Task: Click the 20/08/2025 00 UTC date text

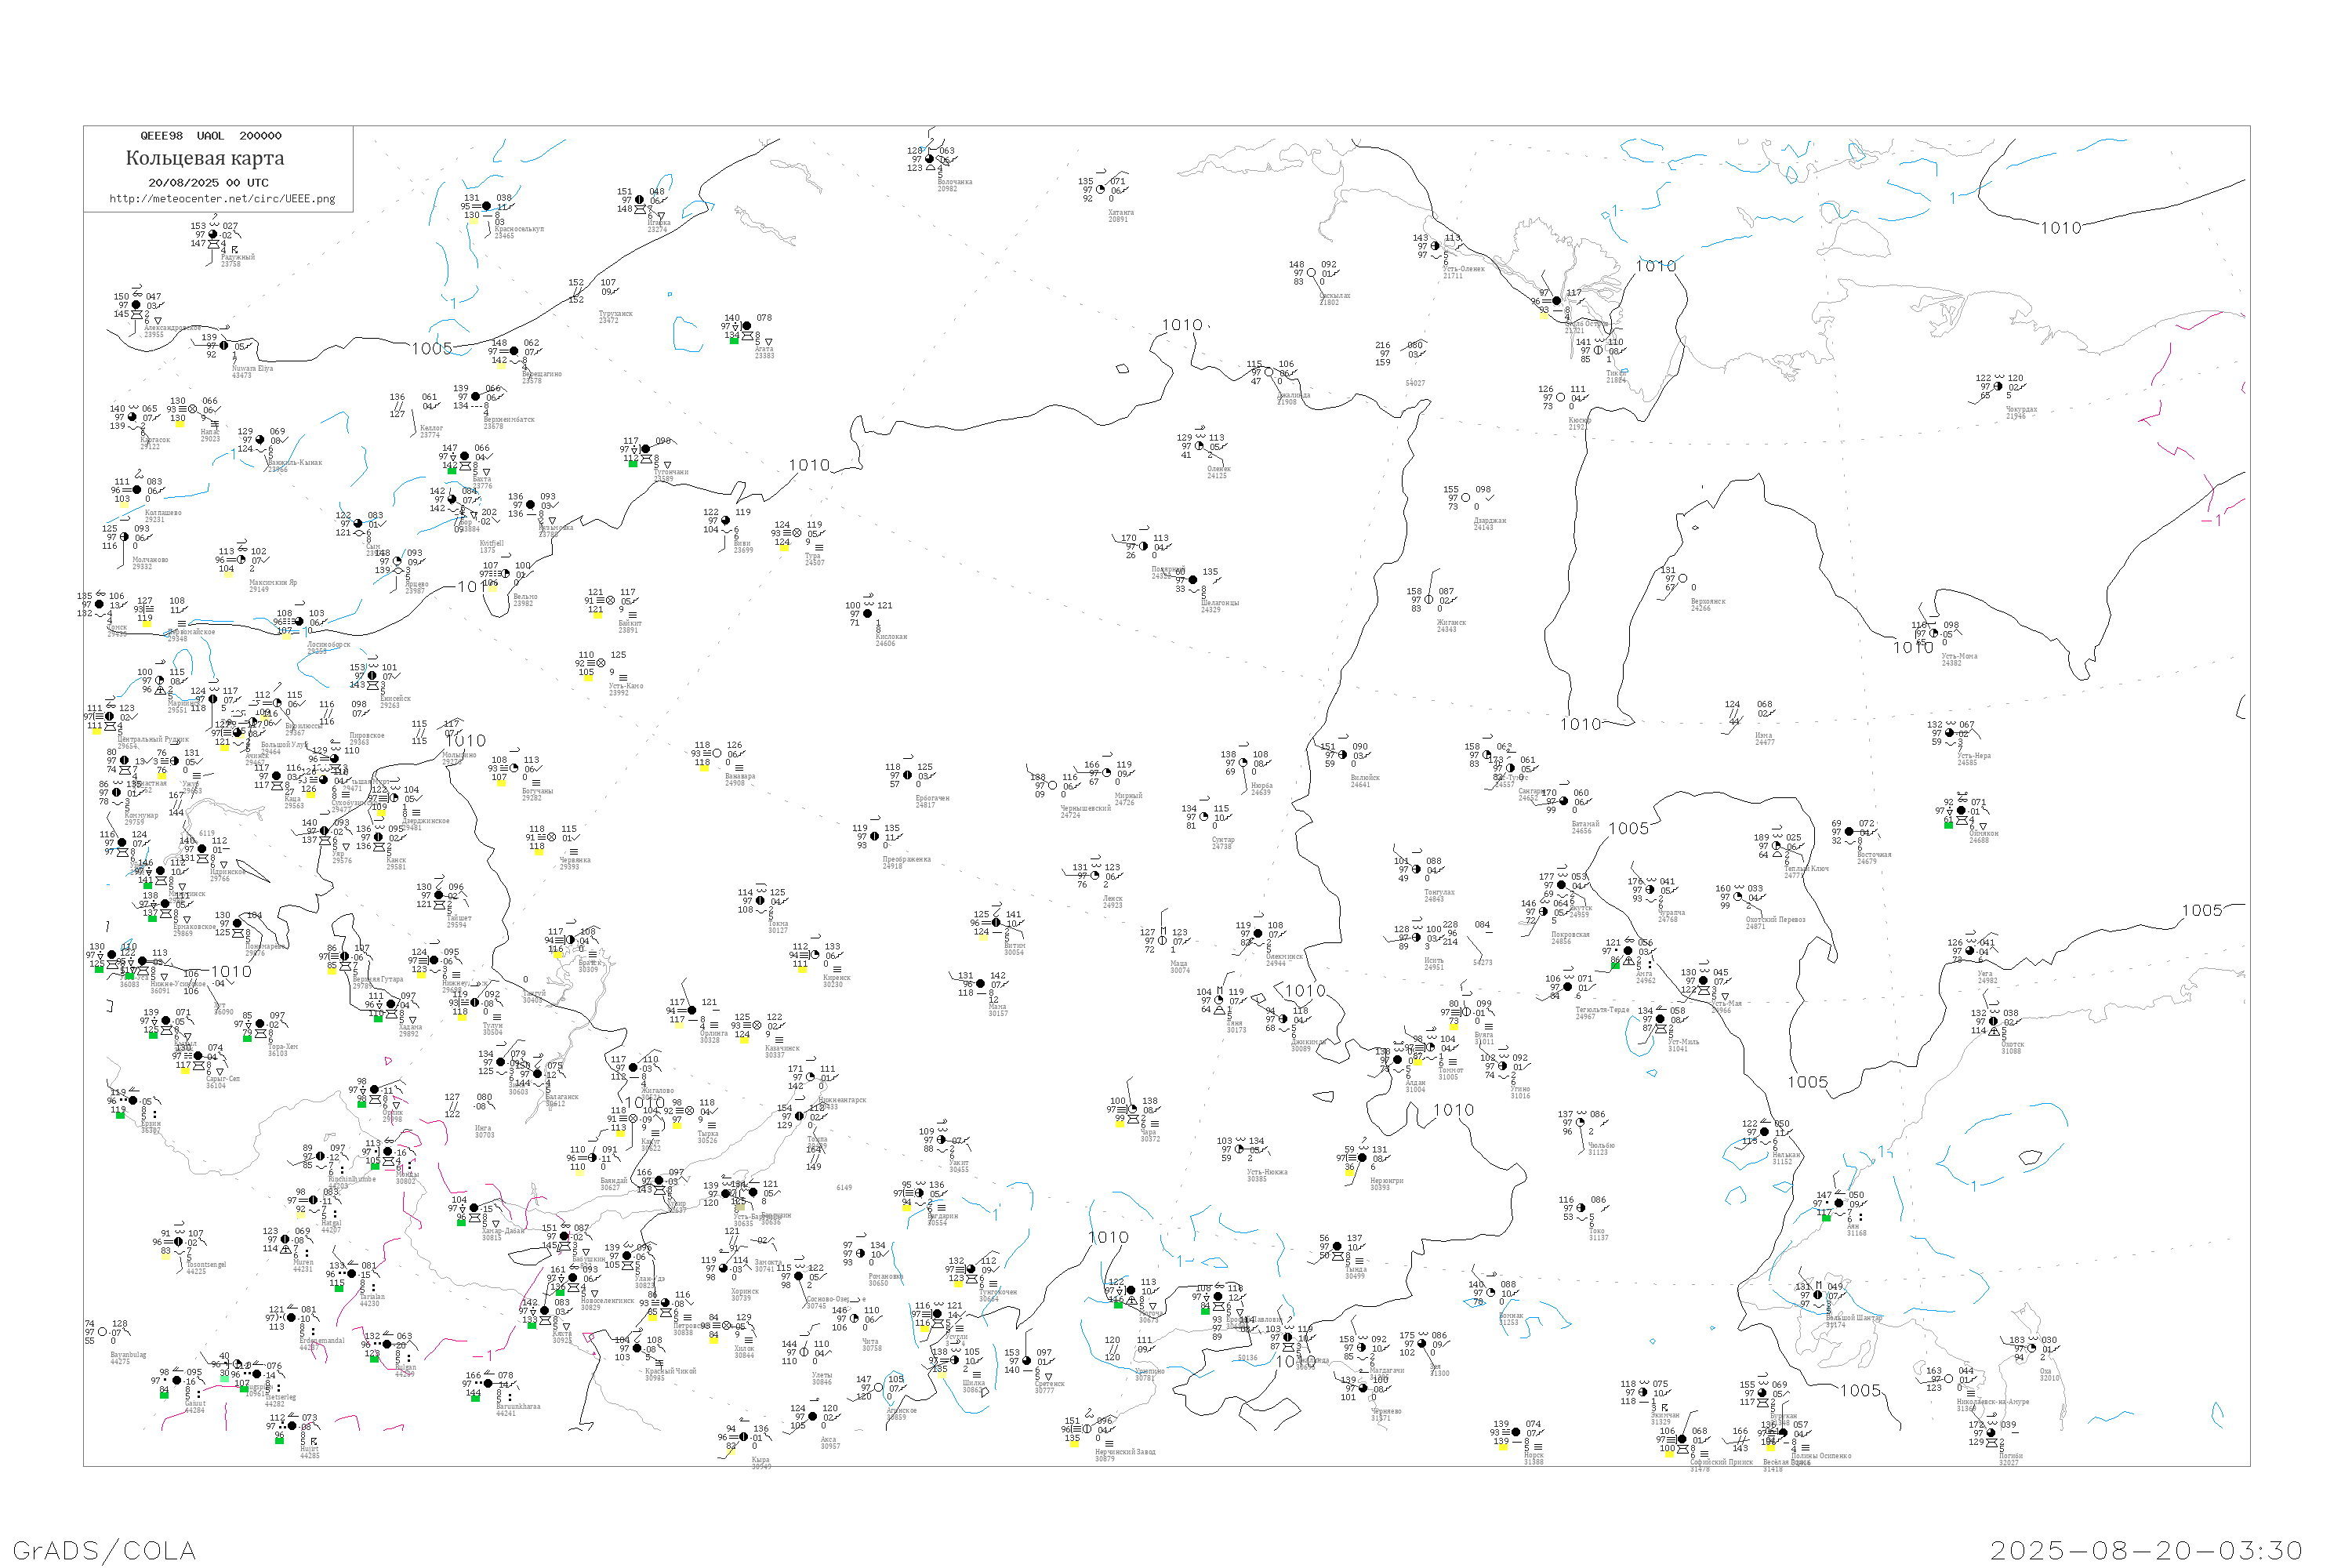Action: click(208, 183)
